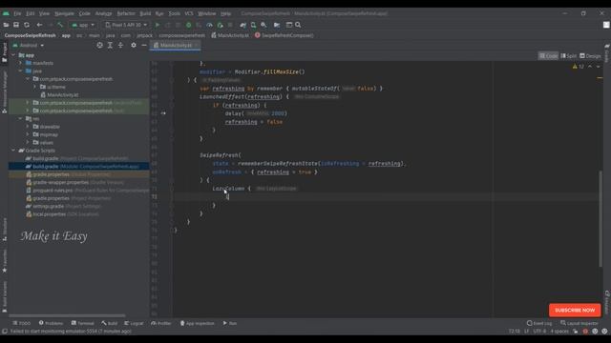611x343 pixels.
Task: Open the Tools menu
Action: [174, 13]
